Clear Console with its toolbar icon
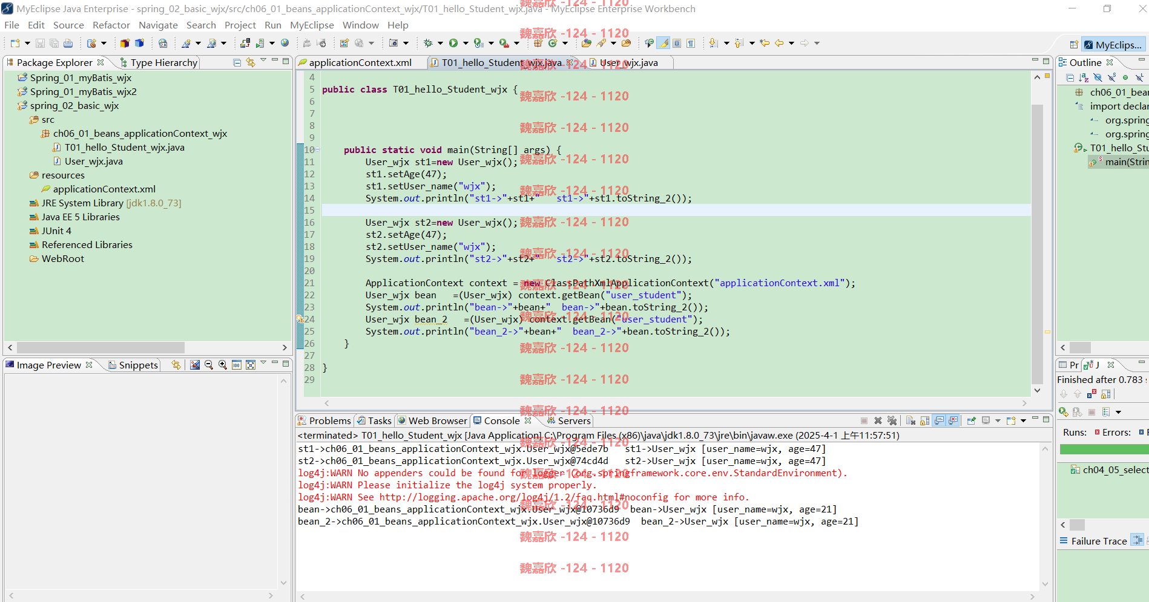The width and height of the screenshot is (1149, 602). tap(910, 420)
